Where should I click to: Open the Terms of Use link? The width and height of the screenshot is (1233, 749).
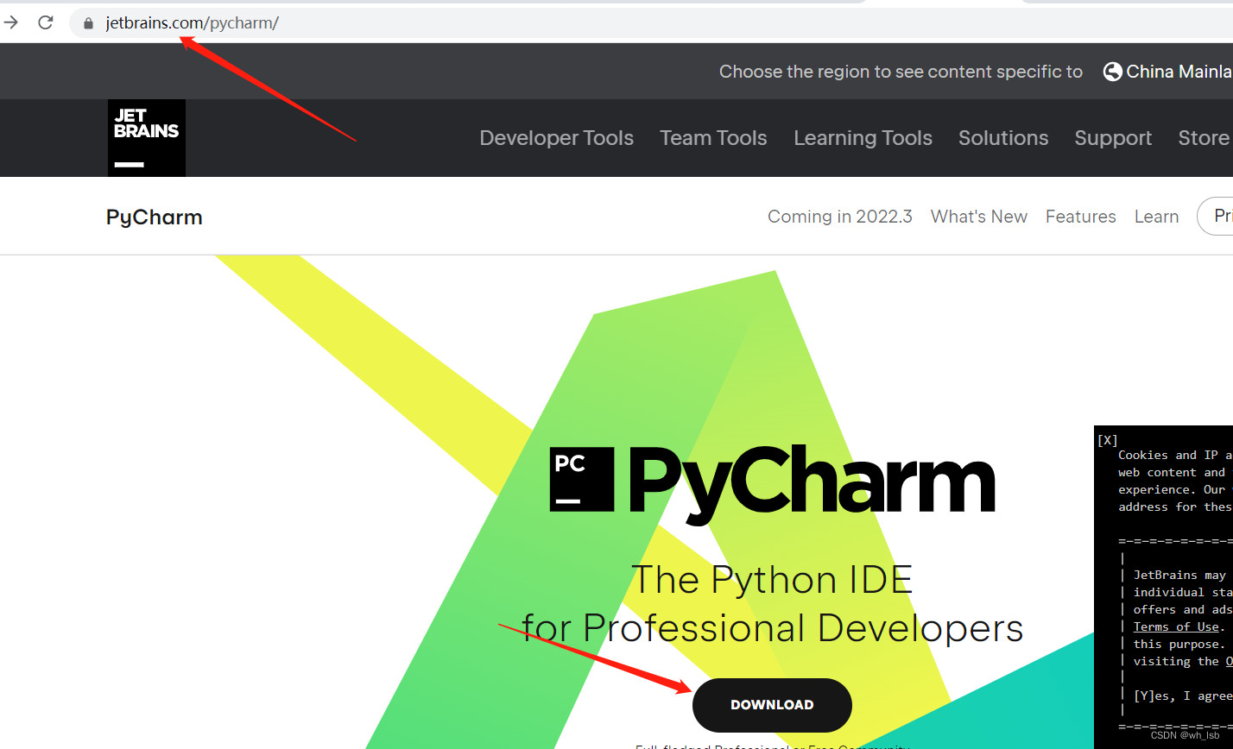pyautogui.click(x=1176, y=626)
